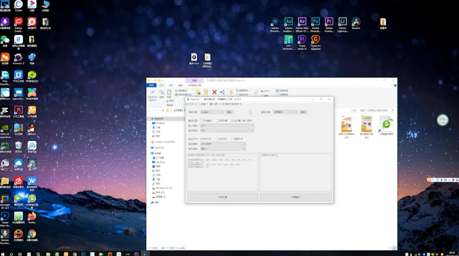The height and width of the screenshot is (256, 459).
Task: Open the 设置 settings menu in VideoSrt
Action: click(x=215, y=104)
